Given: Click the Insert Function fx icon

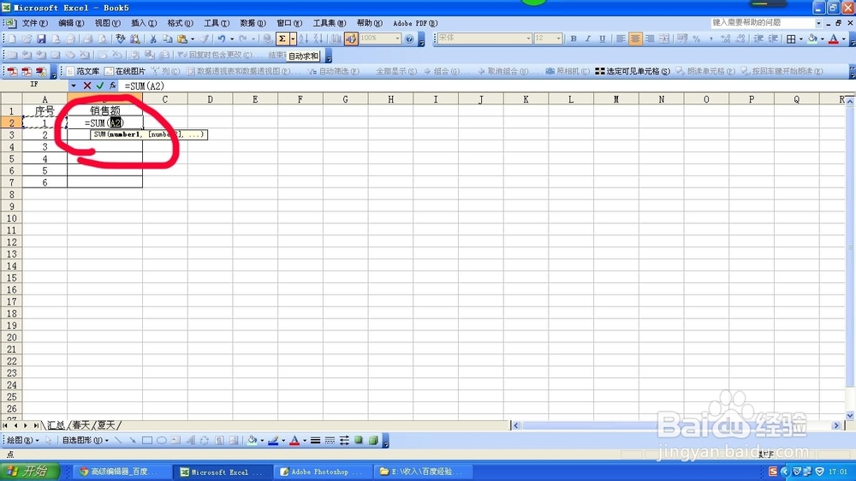Looking at the screenshot, I should (x=112, y=86).
